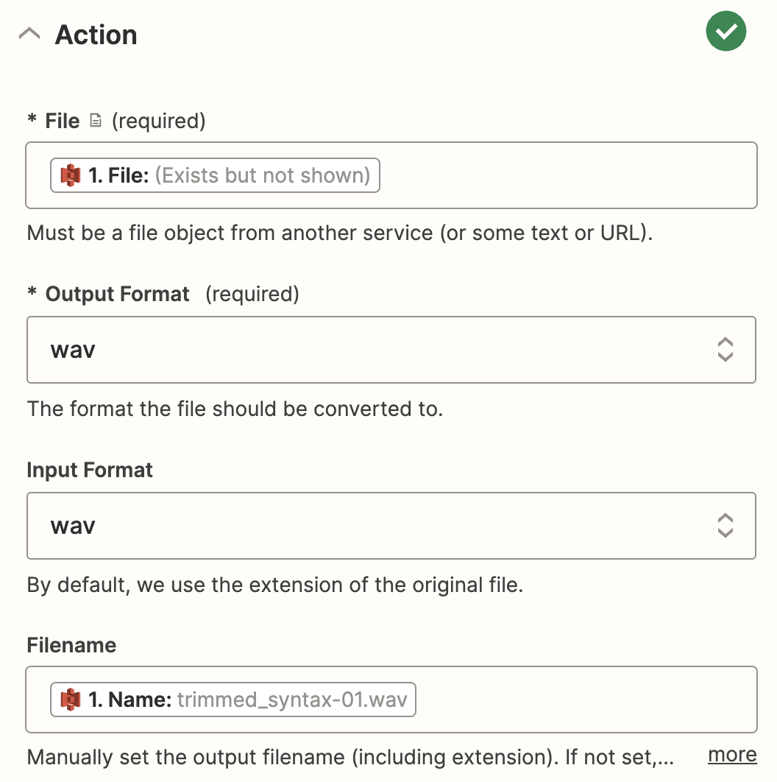This screenshot has height=782, width=777.
Task: Click the Output Format up-down arrows
Action: 725,350
